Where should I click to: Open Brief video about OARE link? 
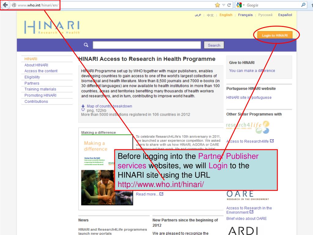point(246,218)
